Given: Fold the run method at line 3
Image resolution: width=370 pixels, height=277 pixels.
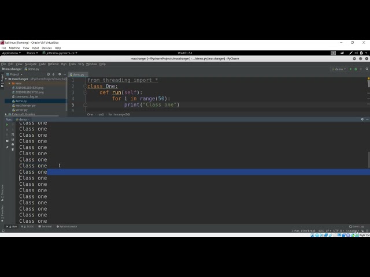Looking at the screenshot, I should 85,92.
